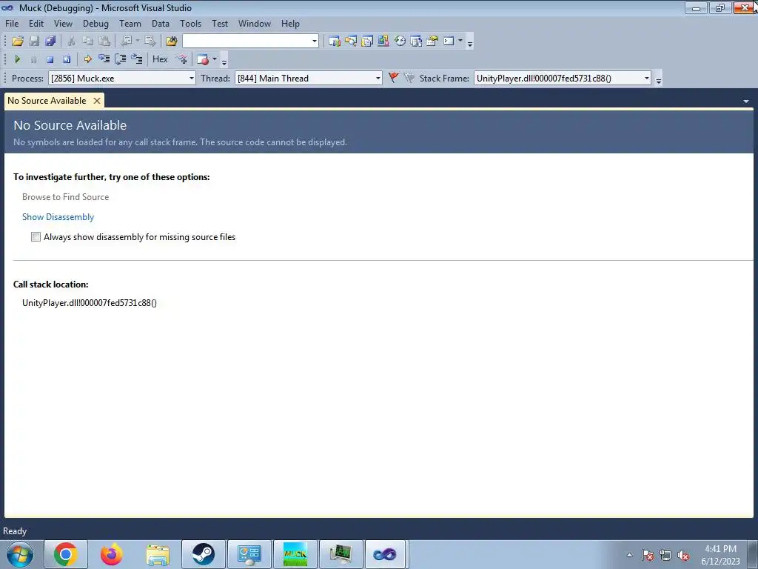Open the Breakpoints icon dropdown arrow
The height and width of the screenshot is (569, 758).
pos(215,59)
